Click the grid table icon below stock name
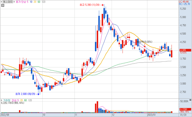 point(3,5)
